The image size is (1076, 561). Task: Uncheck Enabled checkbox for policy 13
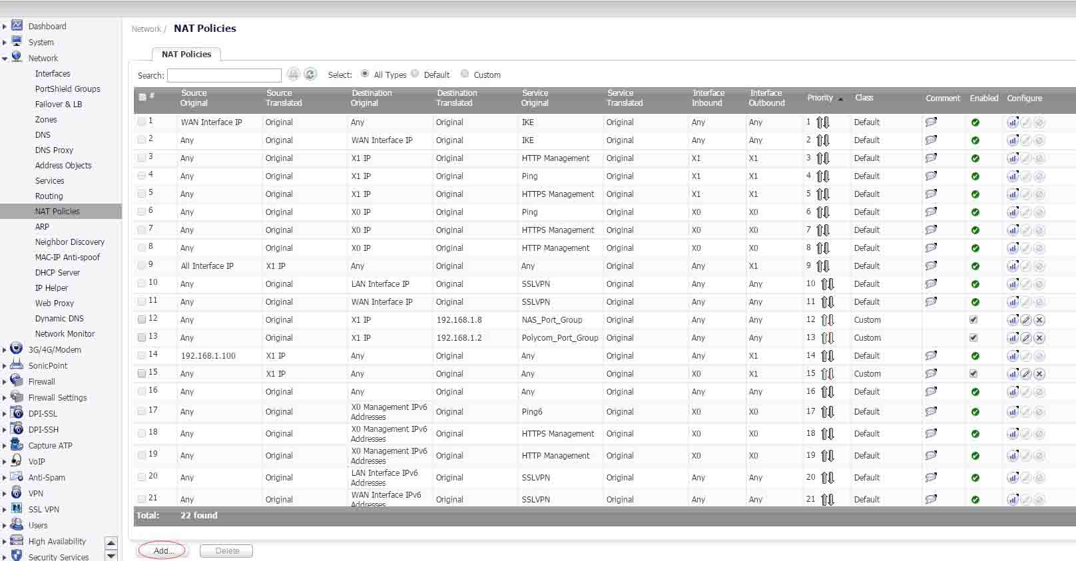coord(973,337)
